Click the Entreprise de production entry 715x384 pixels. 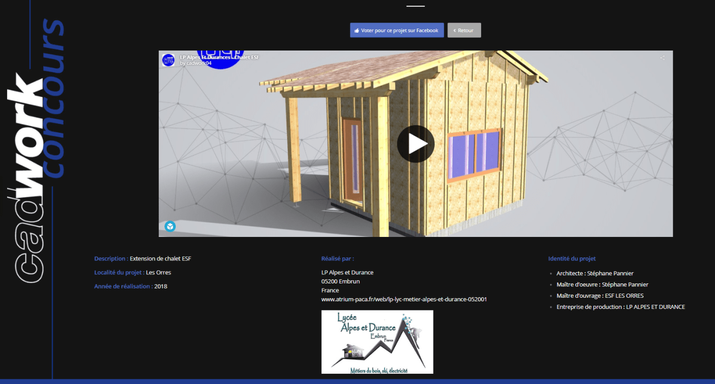coord(621,307)
